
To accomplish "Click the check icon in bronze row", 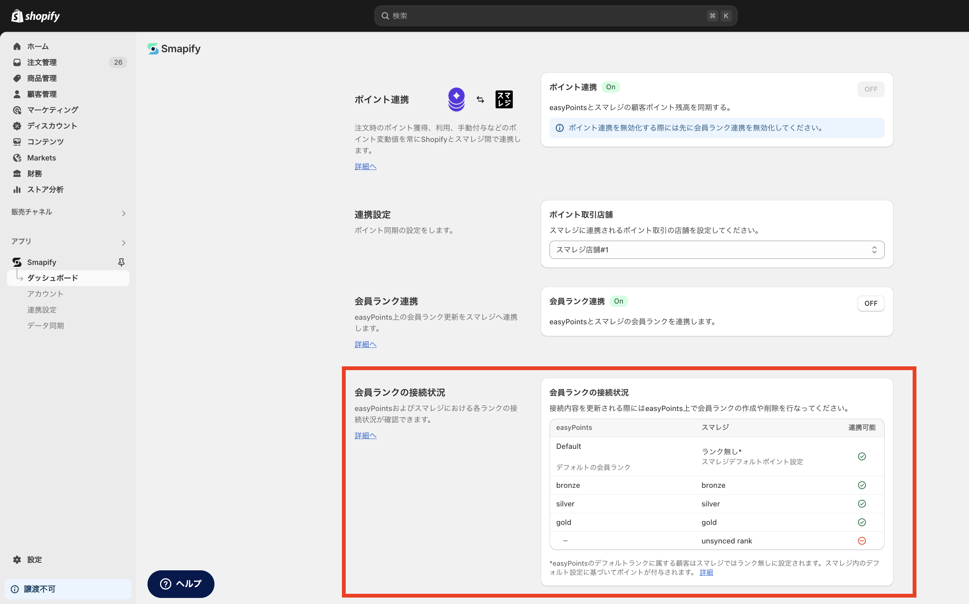I will point(862,485).
